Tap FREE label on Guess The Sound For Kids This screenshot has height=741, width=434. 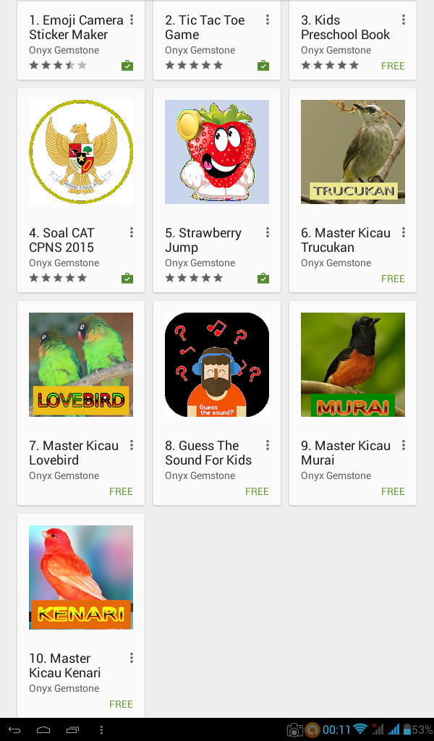click(x=257, y=491)
